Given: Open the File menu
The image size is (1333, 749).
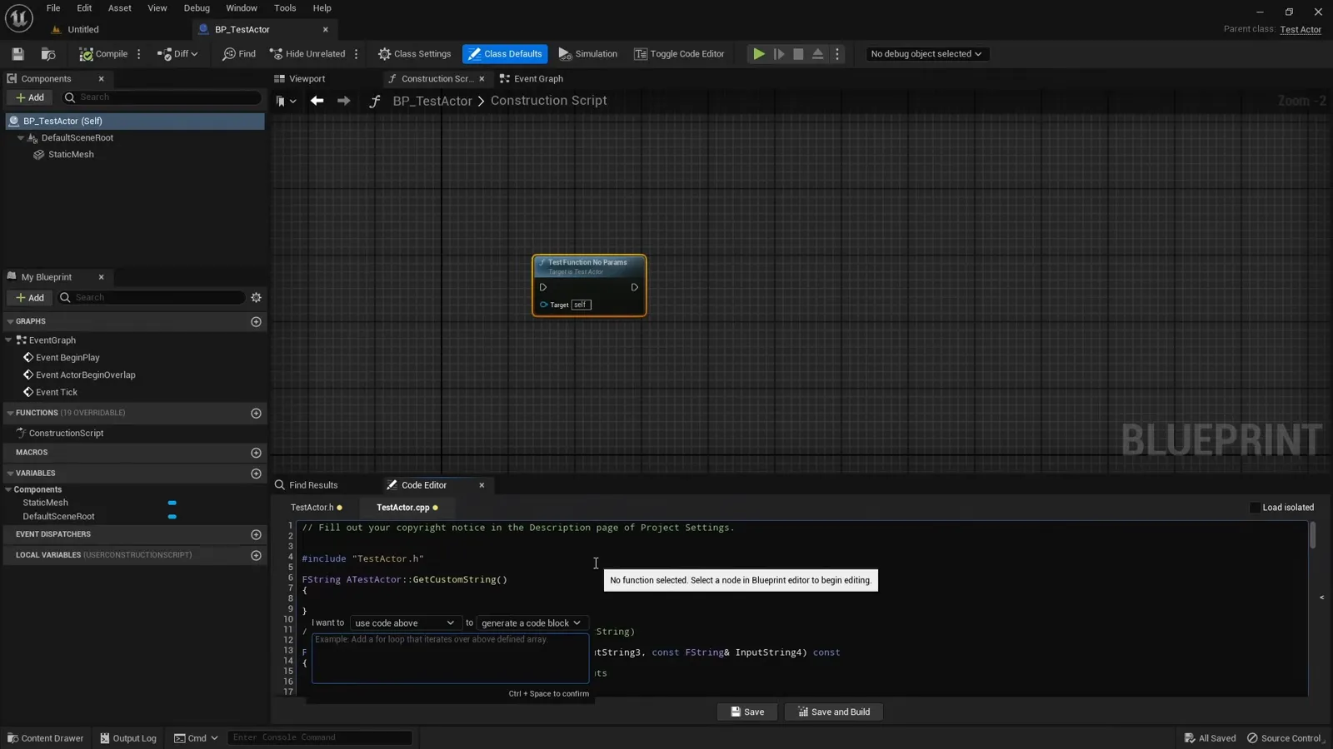Looking at the screenshot, I should (53, 8).
